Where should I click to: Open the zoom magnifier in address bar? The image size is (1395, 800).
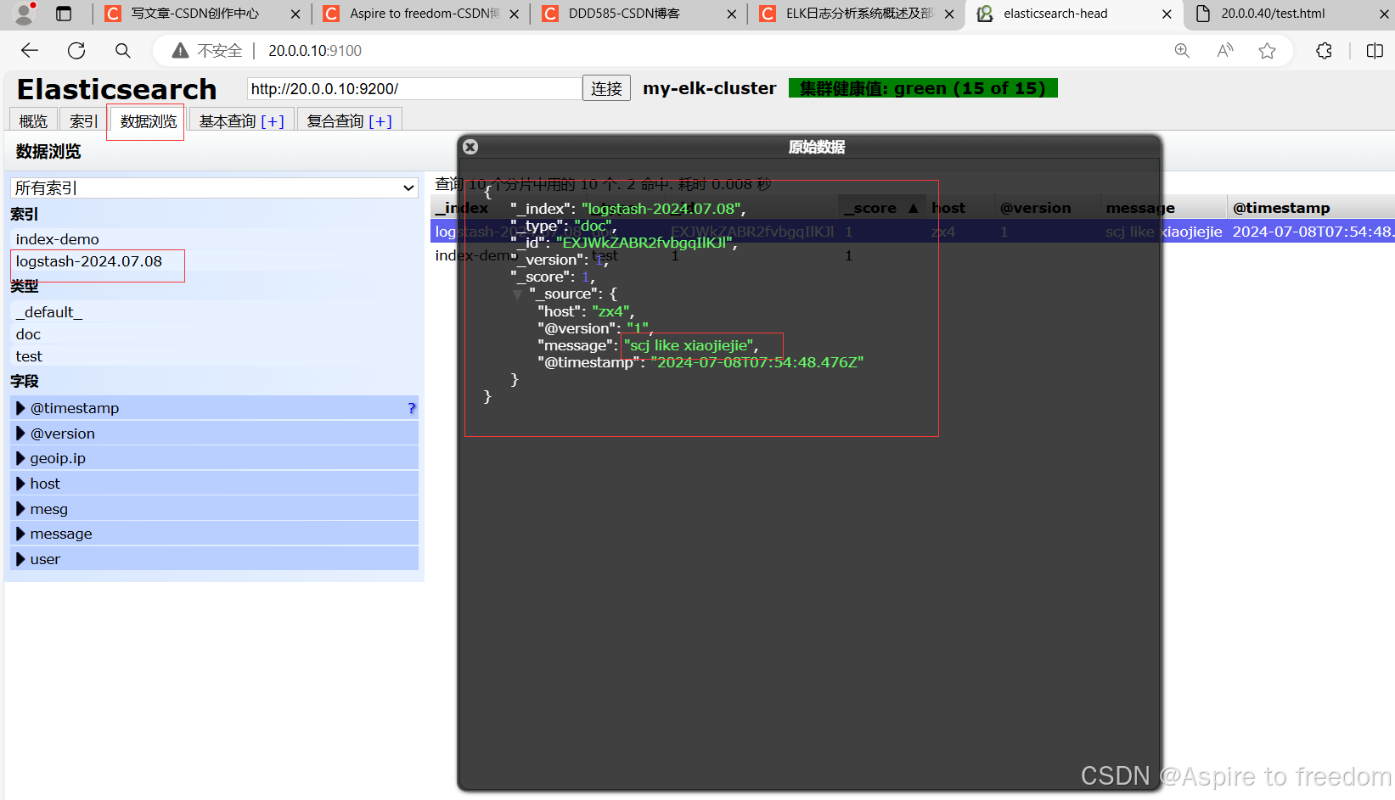point(1182,51)
